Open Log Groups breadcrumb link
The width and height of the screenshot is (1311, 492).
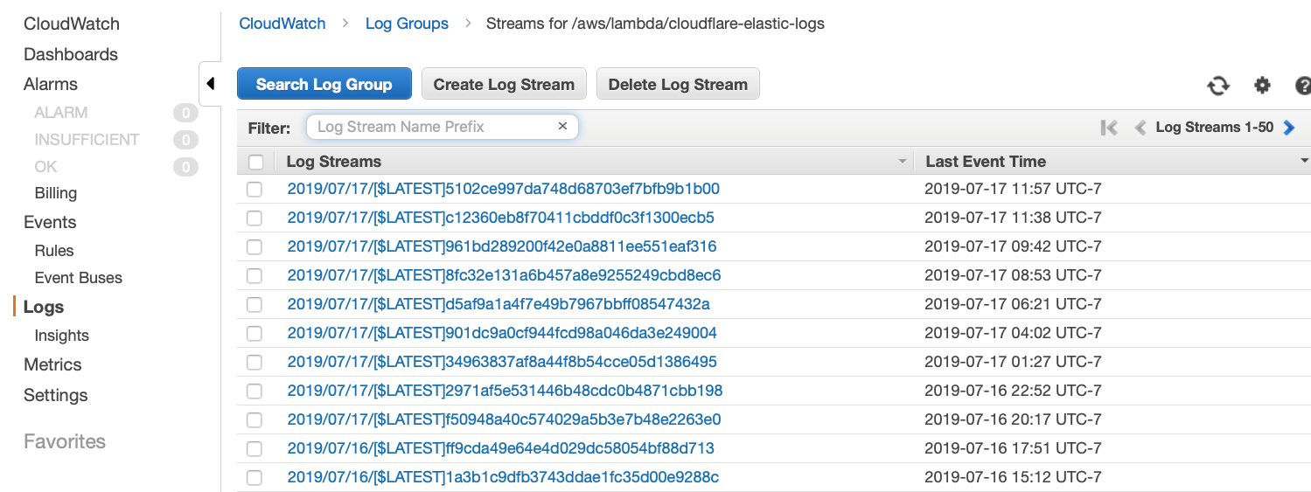[x=407, y=24]
